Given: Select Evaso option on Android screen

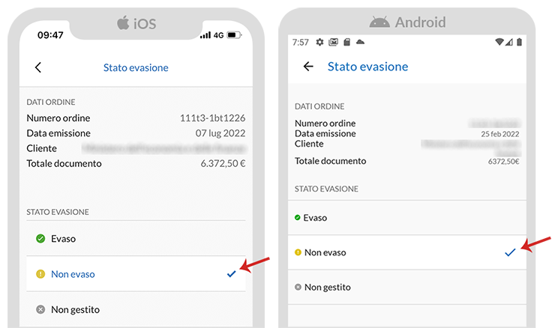Looking at the screenshot, I should click(x=407, y=218).
